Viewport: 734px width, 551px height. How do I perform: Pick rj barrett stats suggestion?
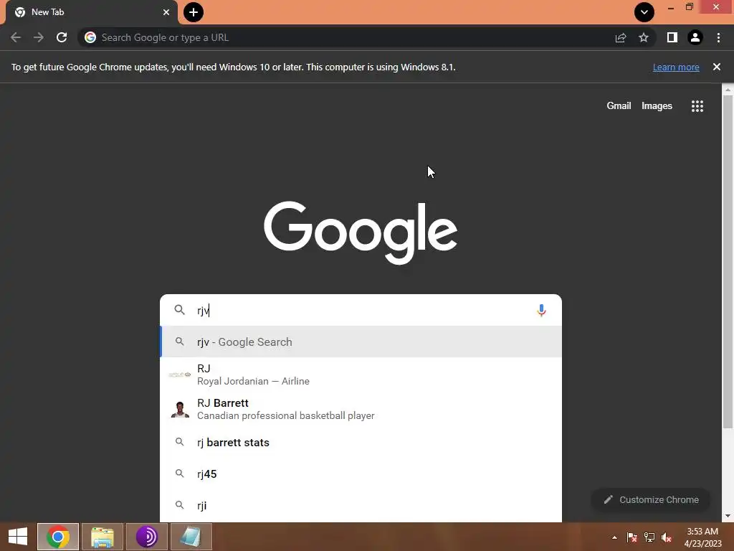click(x=361, y=442)
